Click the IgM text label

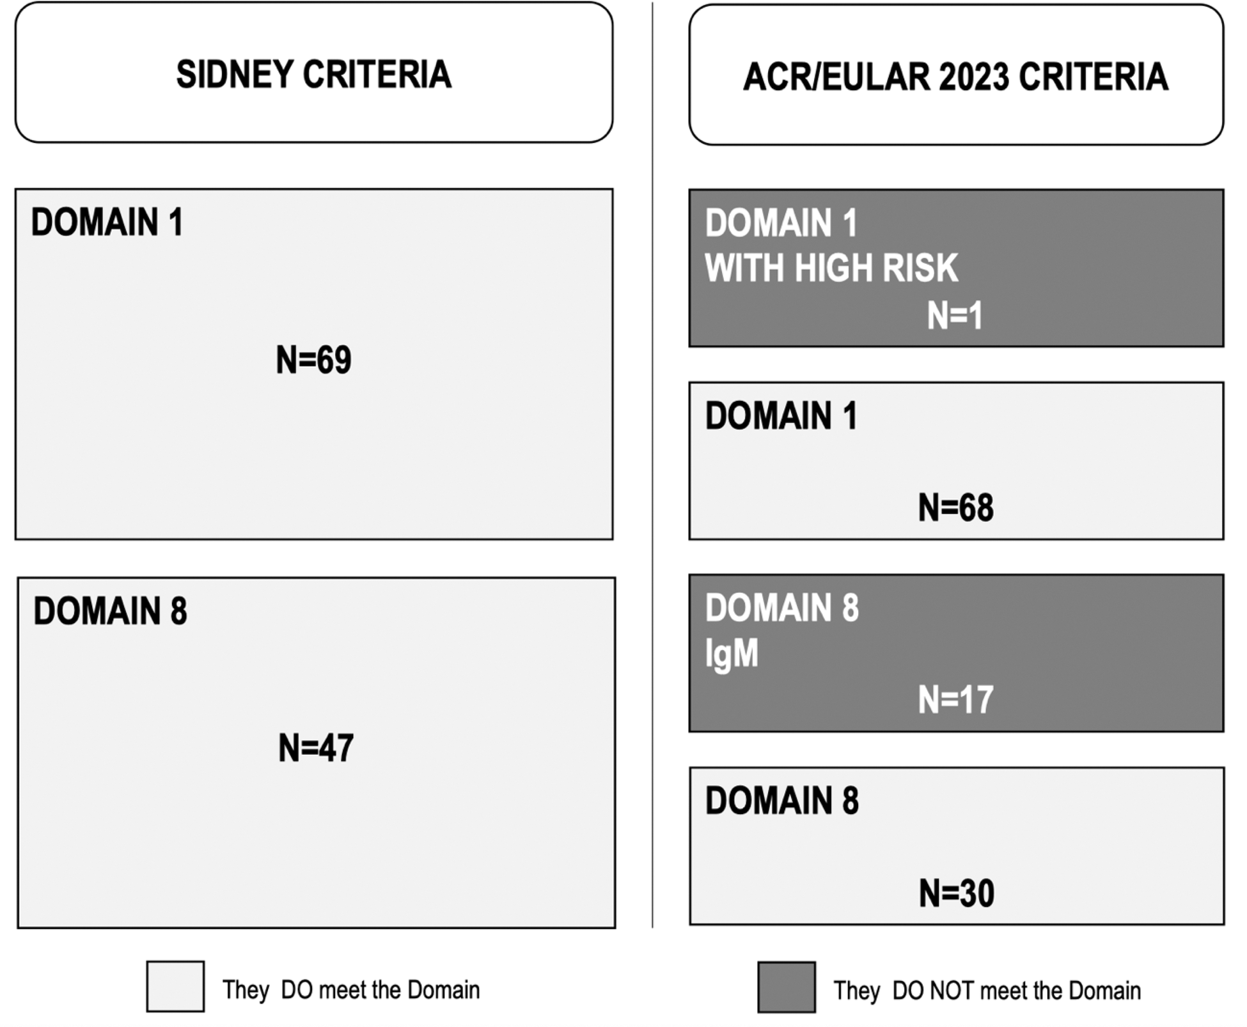[x=731, y=654]
